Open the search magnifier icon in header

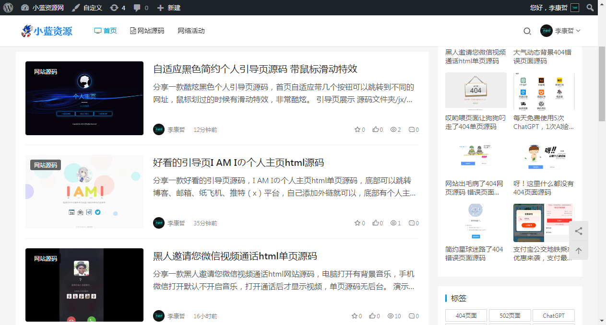[527, 31]
